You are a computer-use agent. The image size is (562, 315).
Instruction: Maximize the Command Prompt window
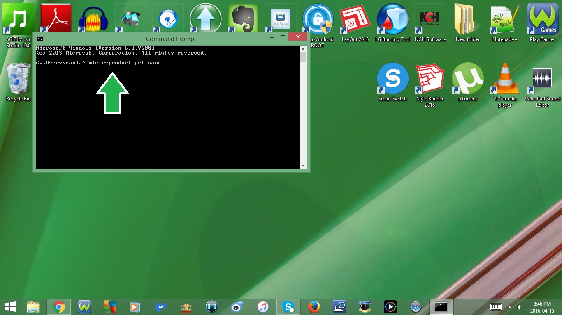[283, 37]
